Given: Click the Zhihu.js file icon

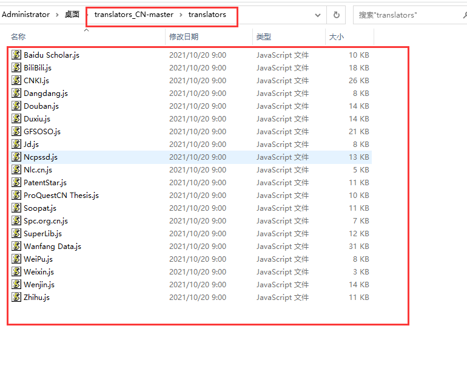Looking at the screenshot, I should click(16, 297).
